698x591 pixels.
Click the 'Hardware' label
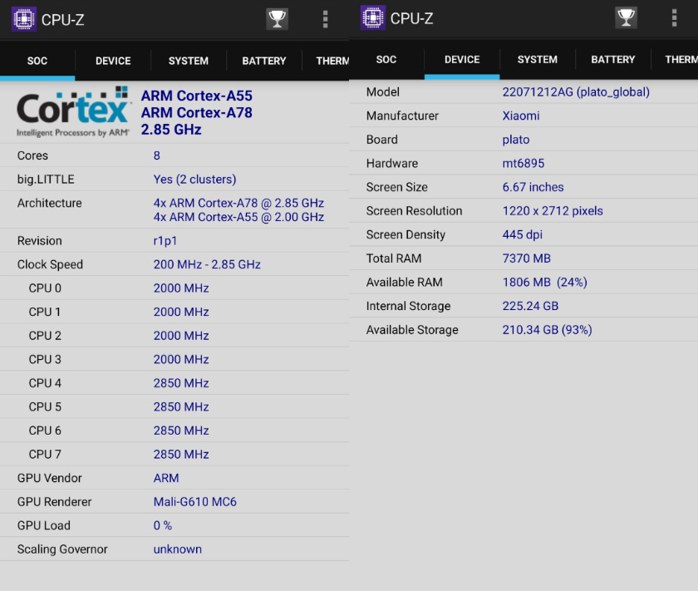click(392, 164)
